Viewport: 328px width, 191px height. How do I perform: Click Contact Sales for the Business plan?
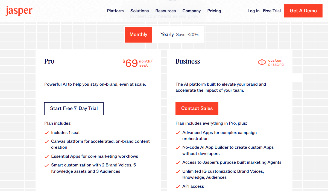tap(197, 109)
